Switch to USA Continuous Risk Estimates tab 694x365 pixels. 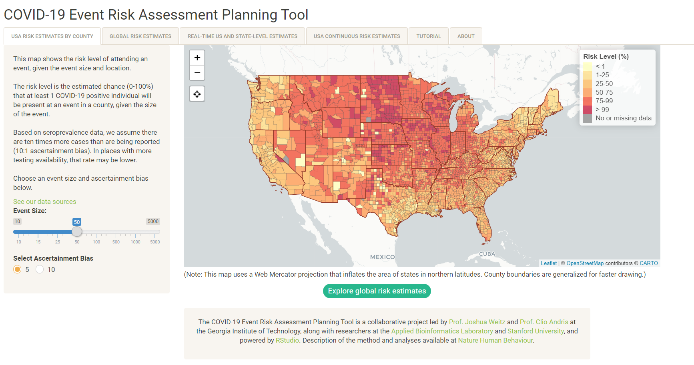[x=357, y=36]
